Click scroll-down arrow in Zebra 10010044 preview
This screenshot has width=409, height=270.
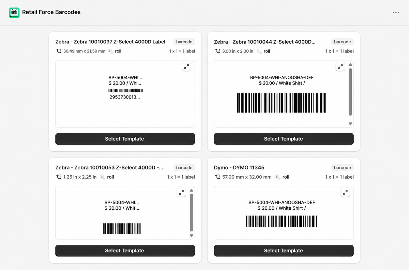pos(350,124)
